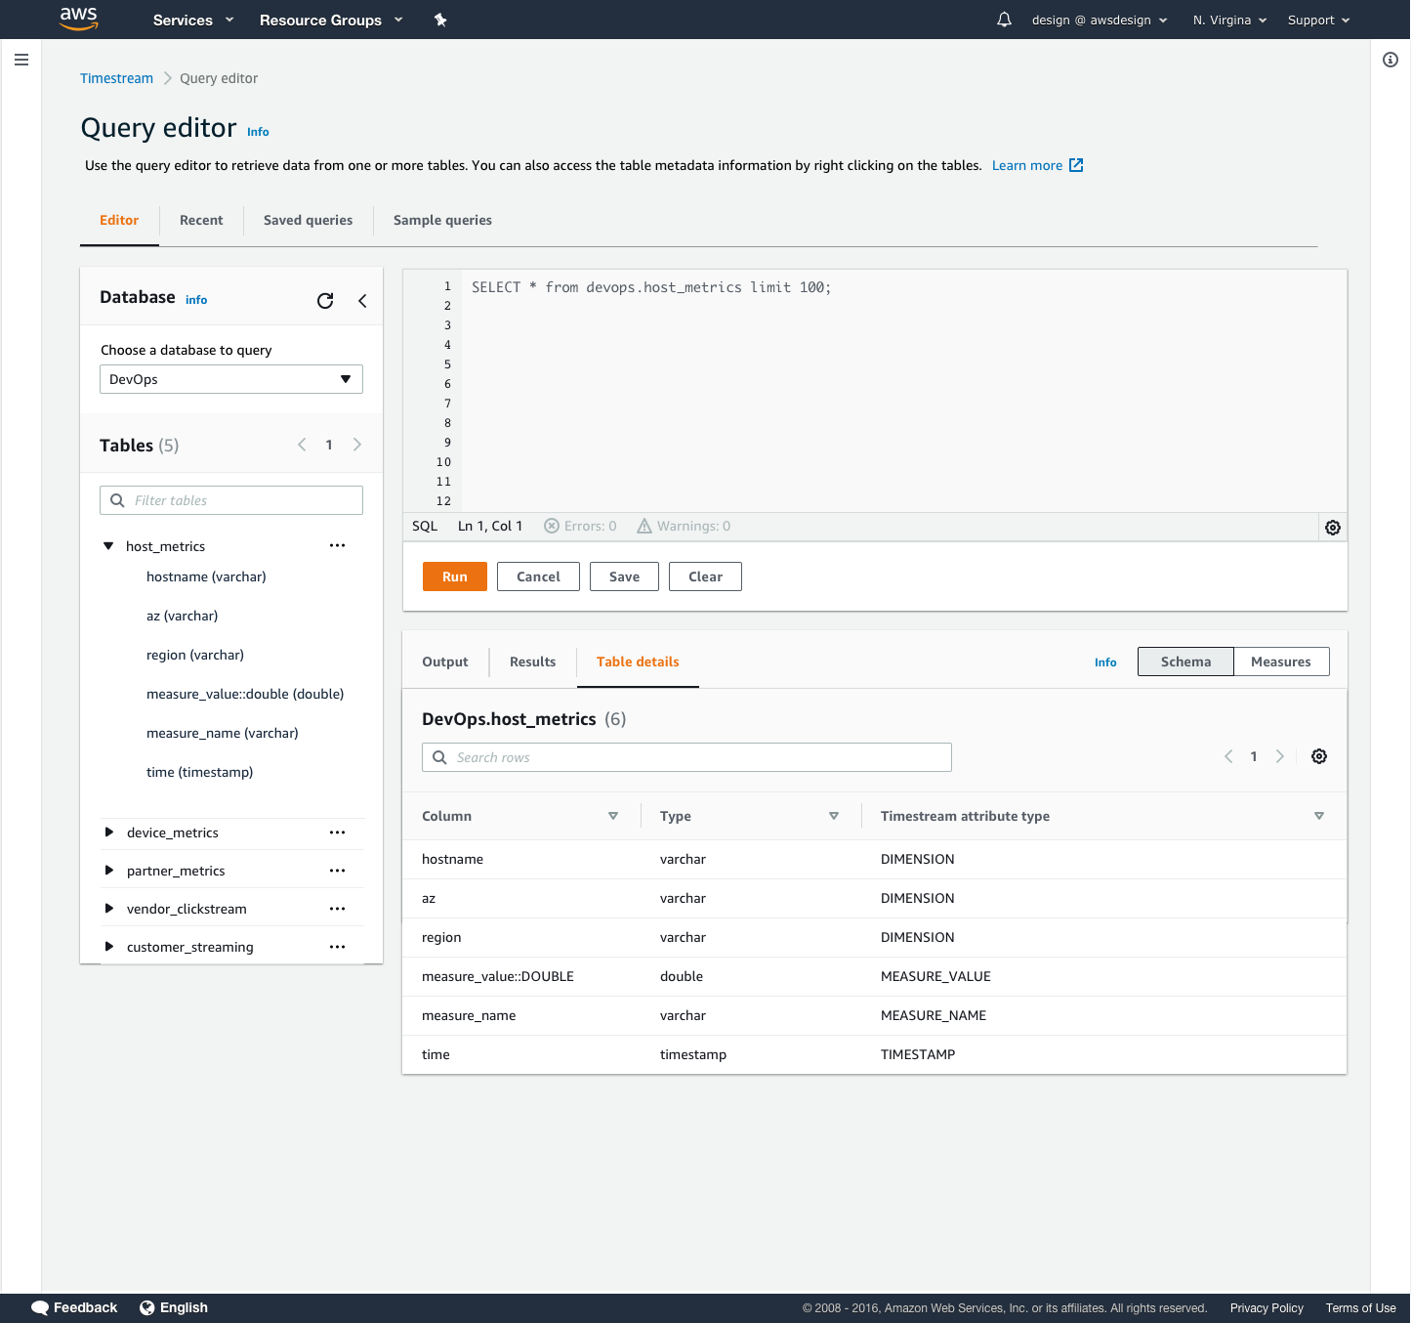This screenshot has width=1412, height=1323.
Task: Open customer_streaming more actions menu
Action: (x=338, y=947)
